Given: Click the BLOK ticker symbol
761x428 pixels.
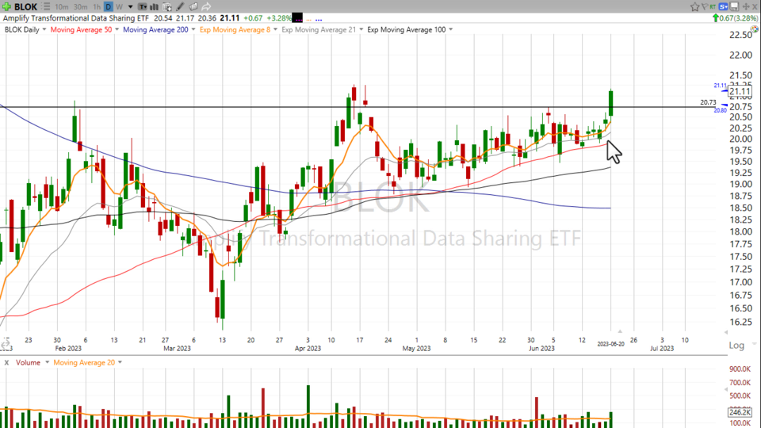Looking at the screenshot, I should pos(25,7).
